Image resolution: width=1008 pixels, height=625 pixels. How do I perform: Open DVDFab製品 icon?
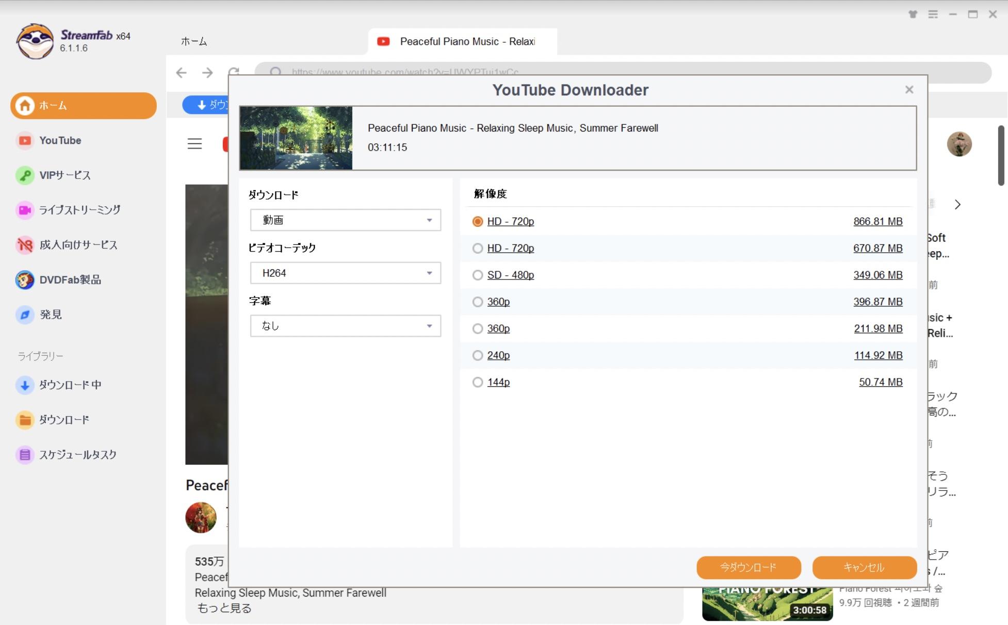[x=25, y=280]
